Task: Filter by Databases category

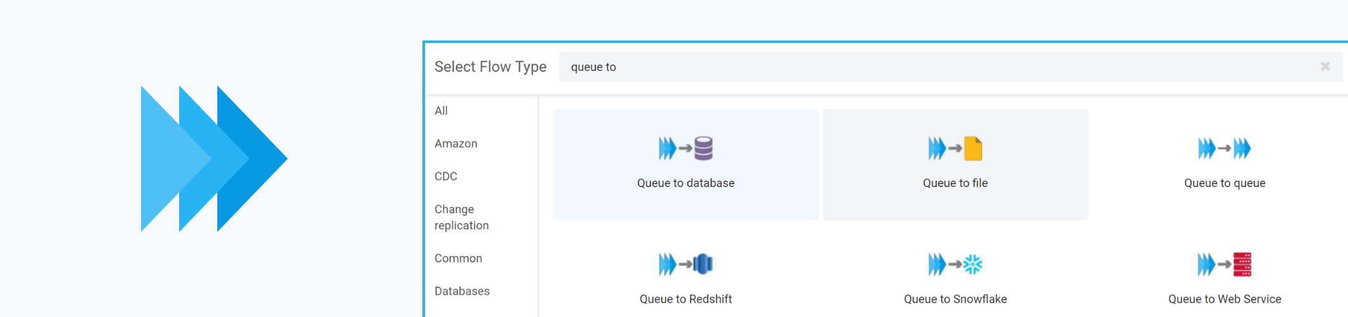Action: (x=462, y=292)
